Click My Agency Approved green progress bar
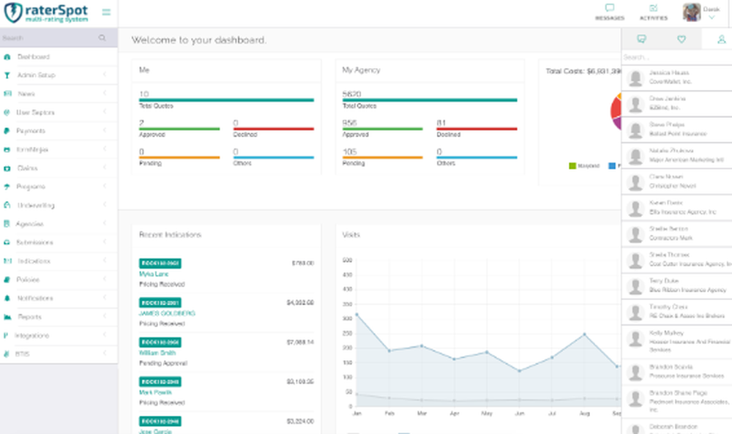This screenshot has height=434, width=732. click(382, 129)
